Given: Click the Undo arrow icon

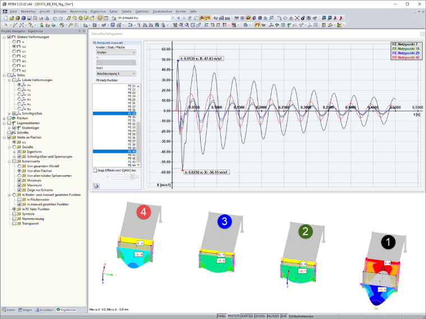Looking at the screenshot, I should (55, 18).
